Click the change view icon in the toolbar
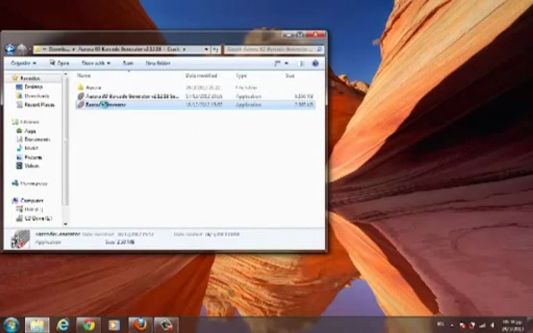The image size is (533, 333). click(278, 63)
